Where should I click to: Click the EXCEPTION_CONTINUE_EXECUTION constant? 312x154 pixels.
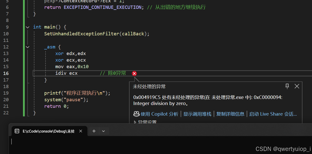[x=103, y=7]
